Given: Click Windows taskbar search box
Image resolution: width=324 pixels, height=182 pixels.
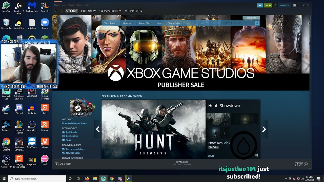Looking at the screenshot, I should (x=37, y=179).
